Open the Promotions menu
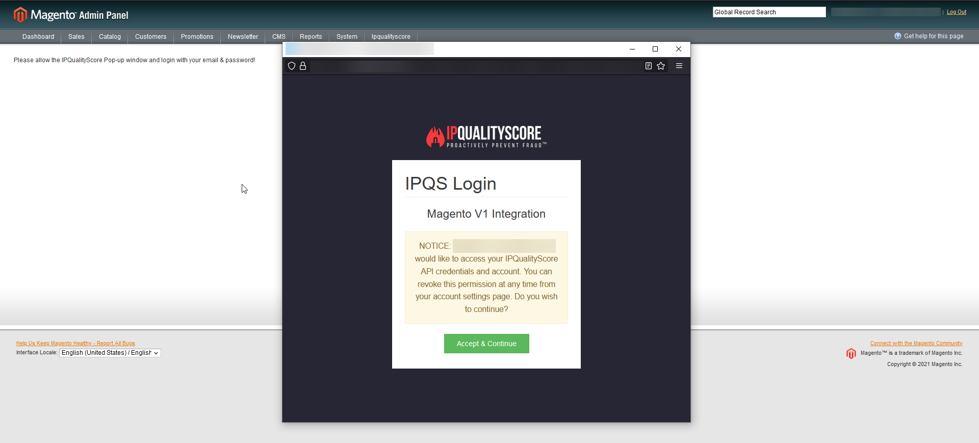 197,37
